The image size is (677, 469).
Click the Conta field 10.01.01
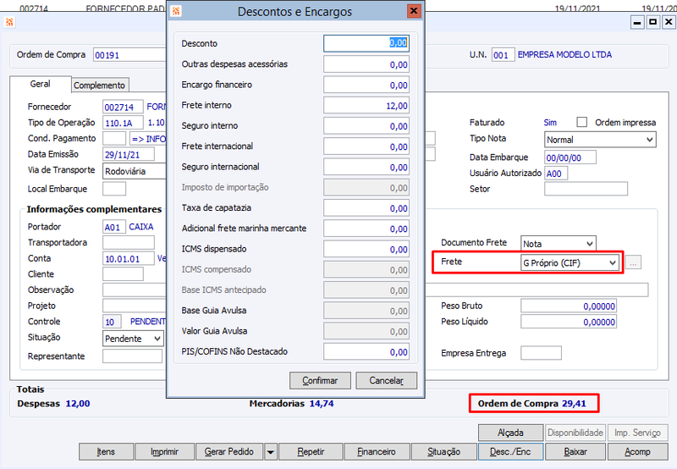pyautogui.click(x=129, y=258)
